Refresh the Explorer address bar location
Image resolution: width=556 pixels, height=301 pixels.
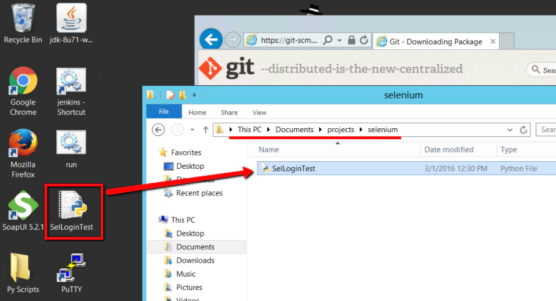tap(524, 130)
